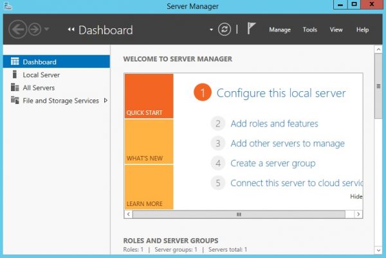Image resolution: width=386 pixels, height=258 pixels.
Task: Open the View menu
Action: point(336,30)
